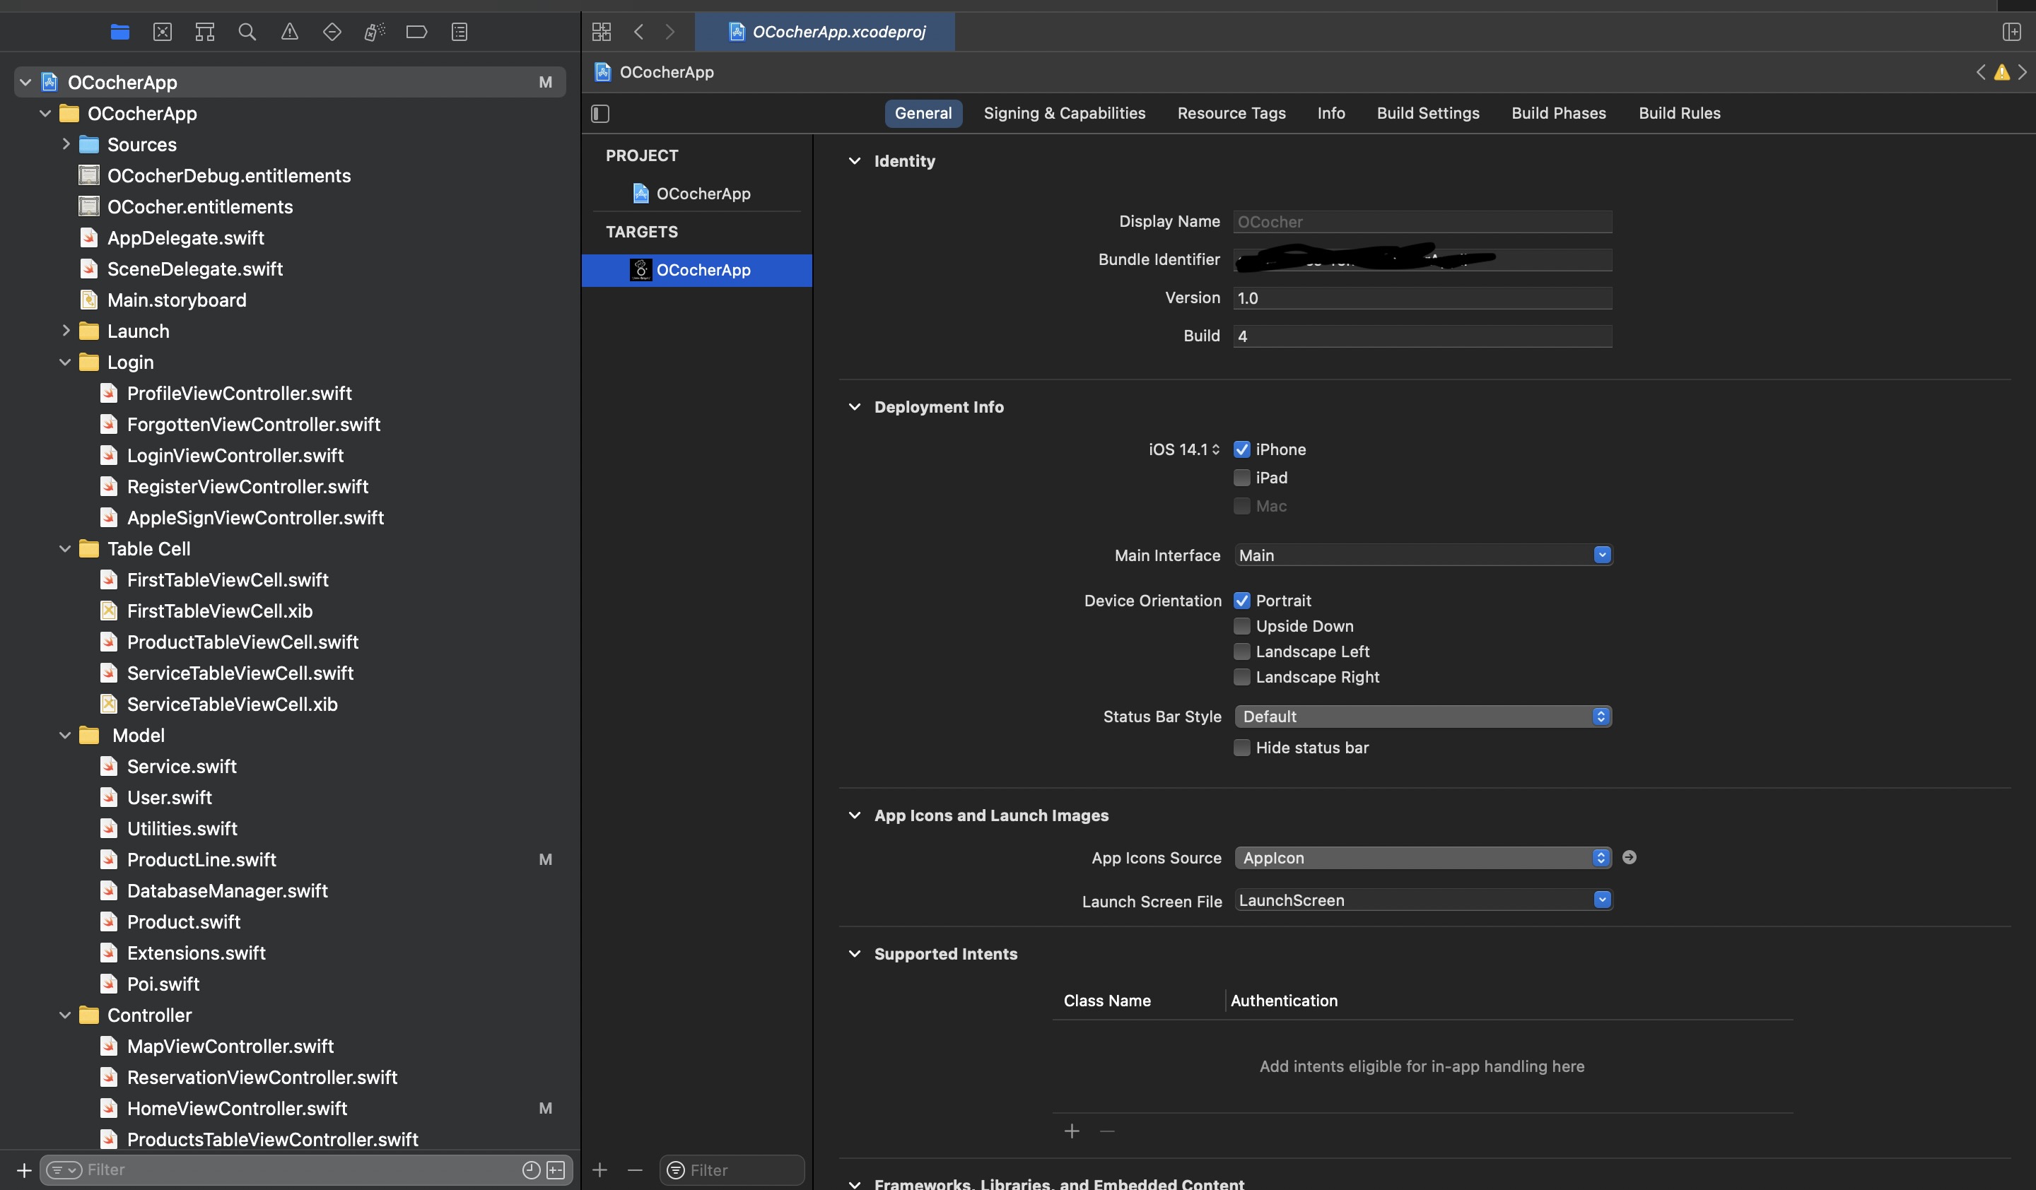This screenshot has height=1190, width=2036.
Task: Open the Source Control navigator
Action: click(x=163, y=32)
